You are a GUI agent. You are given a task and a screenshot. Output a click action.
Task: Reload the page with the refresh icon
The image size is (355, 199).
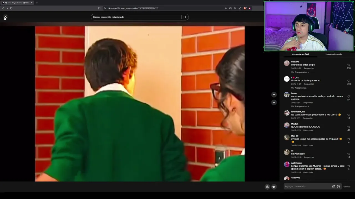point(11,8)
